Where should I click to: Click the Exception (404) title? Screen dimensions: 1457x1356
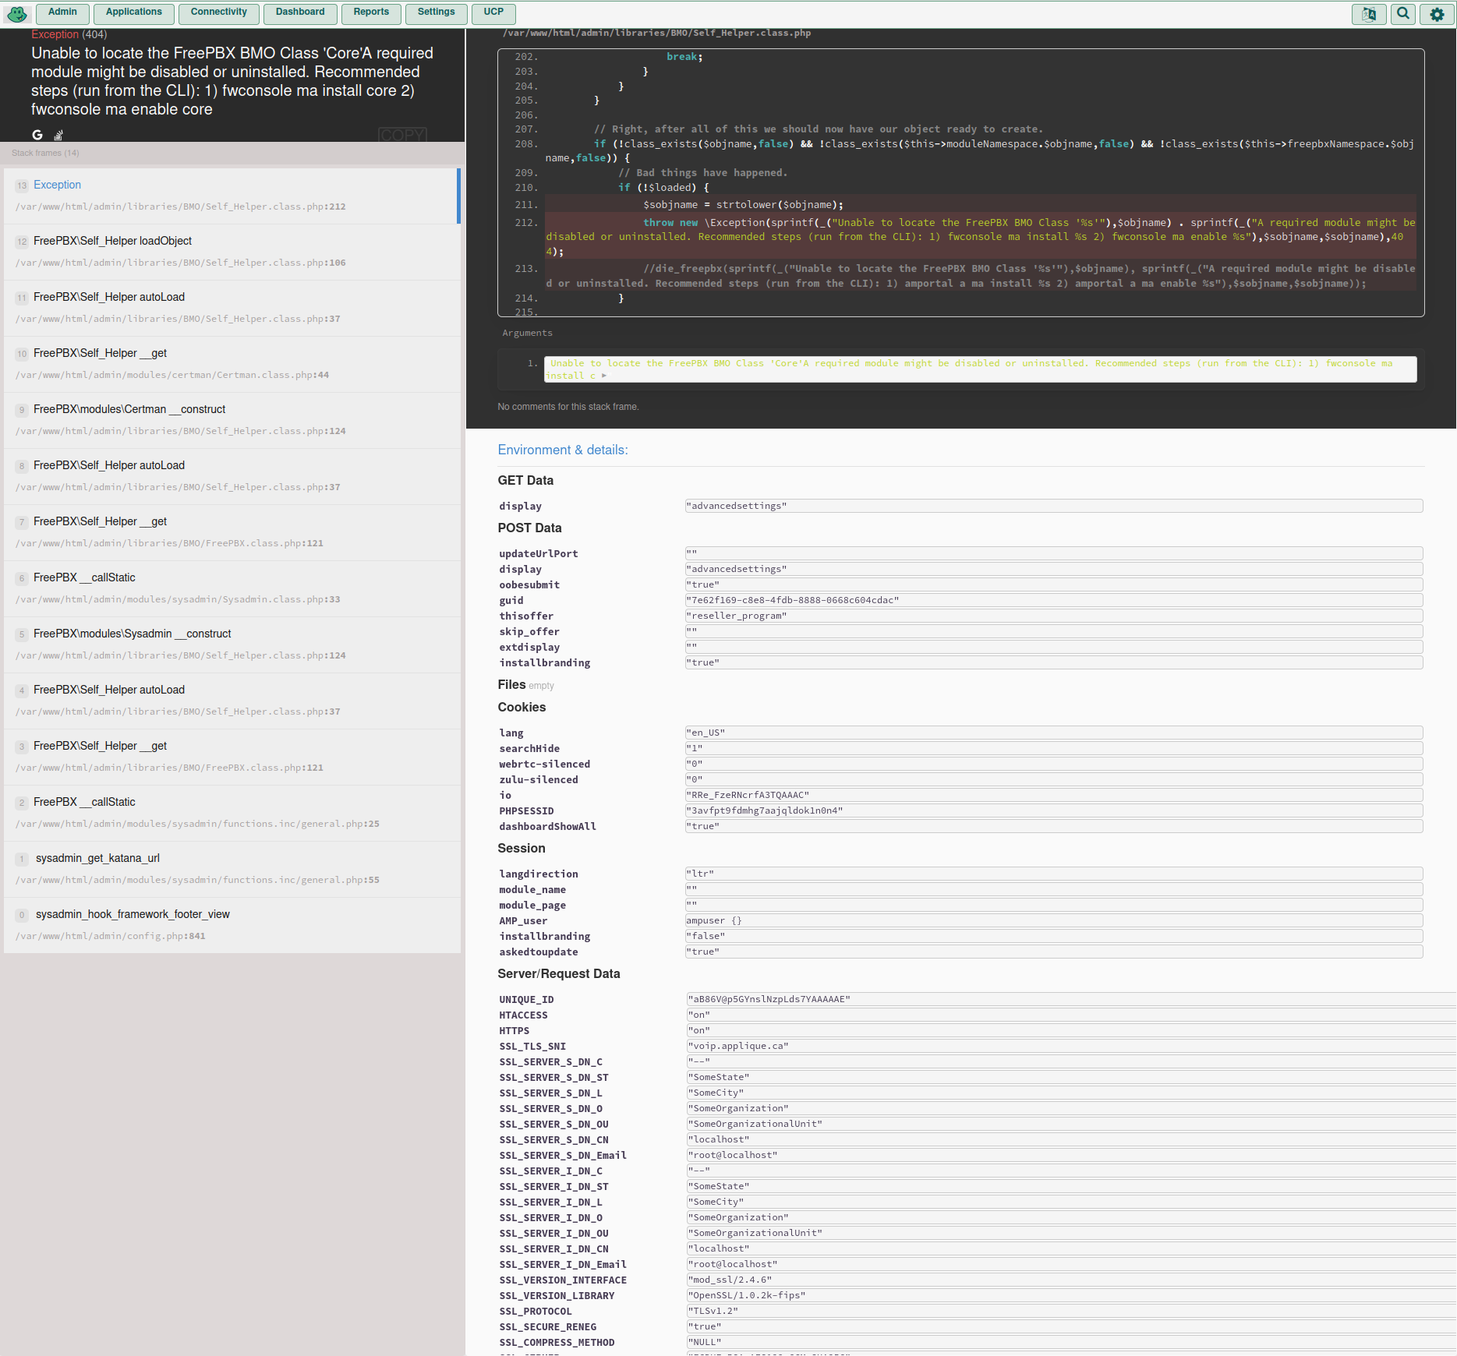point(69,34)
